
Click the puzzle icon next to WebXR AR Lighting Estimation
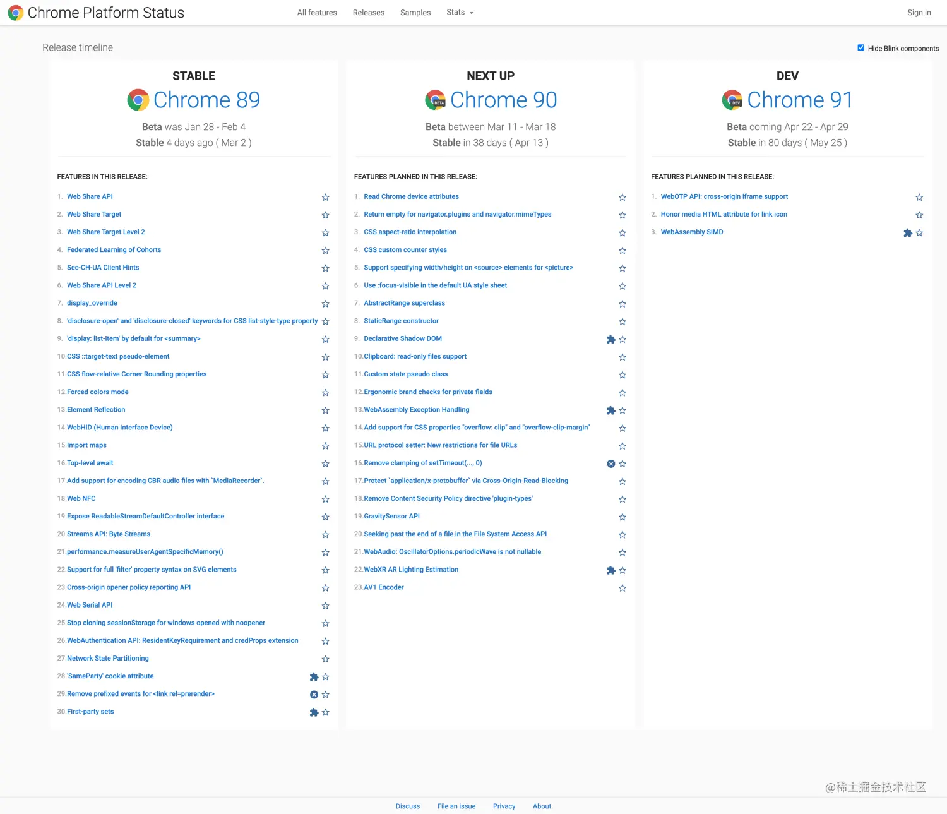coord(610,570)
